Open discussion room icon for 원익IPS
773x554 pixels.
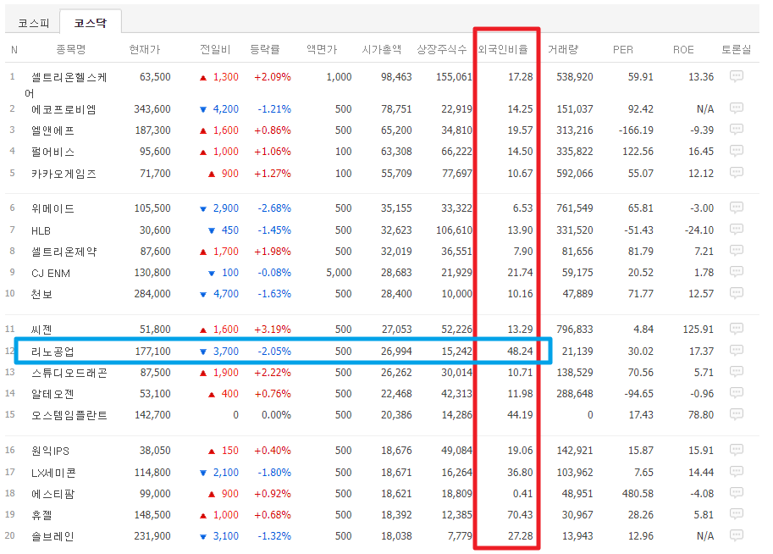(736, 451)
